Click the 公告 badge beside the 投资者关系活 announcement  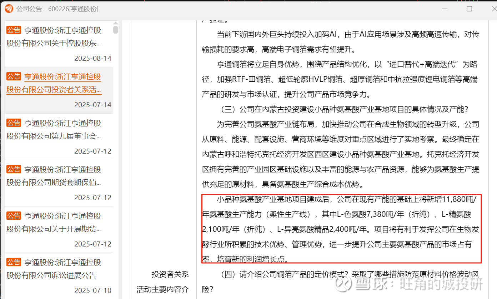(14, 76)
